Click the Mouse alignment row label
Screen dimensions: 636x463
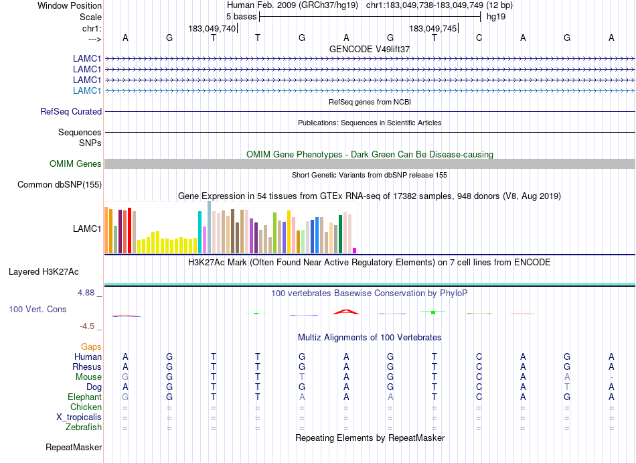(x=88, y=377)
